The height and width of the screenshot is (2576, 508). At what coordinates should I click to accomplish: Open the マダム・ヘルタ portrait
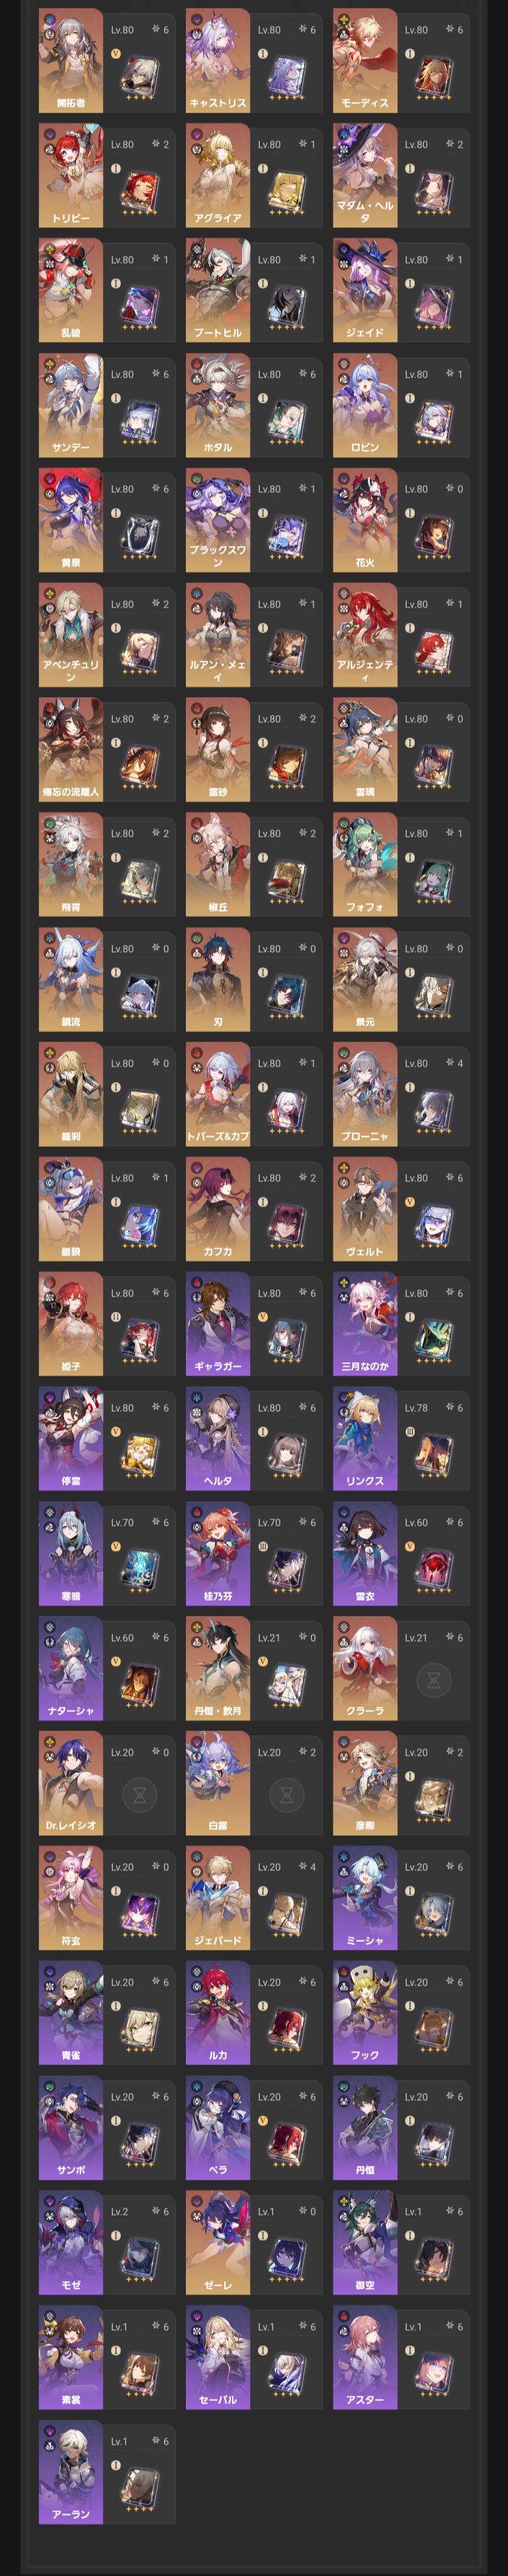[364, 175]
